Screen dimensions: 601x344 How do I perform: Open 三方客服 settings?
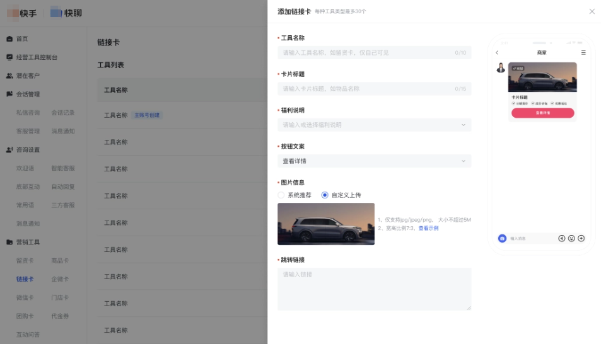(x=63, y=205)
